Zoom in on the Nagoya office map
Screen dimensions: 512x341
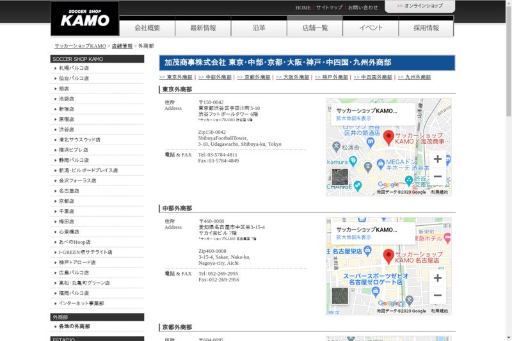point(438,278)
